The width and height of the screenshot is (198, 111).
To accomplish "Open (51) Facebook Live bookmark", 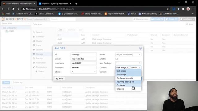I will click(x=68, y=14).
